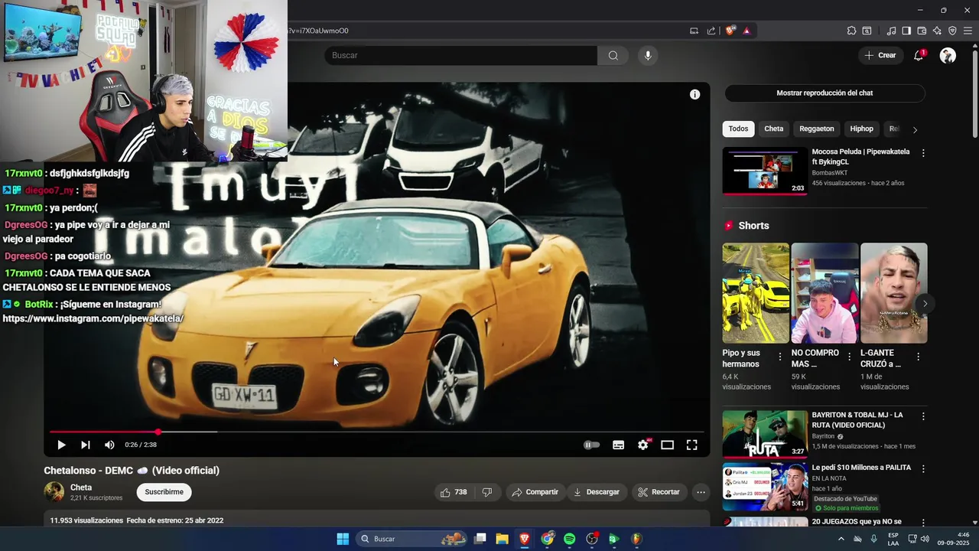
Task: Open options for Le pedí $10 Millones video
Action: 923,468
